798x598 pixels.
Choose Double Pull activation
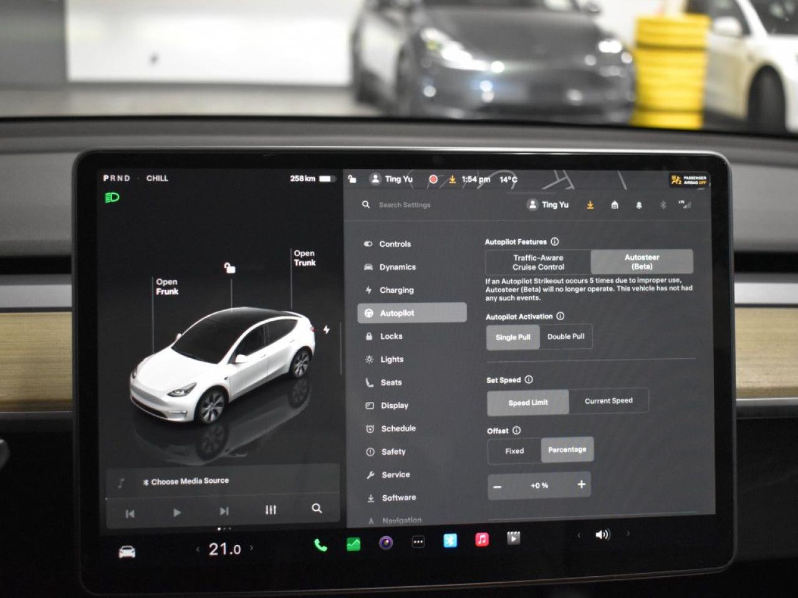566,336
